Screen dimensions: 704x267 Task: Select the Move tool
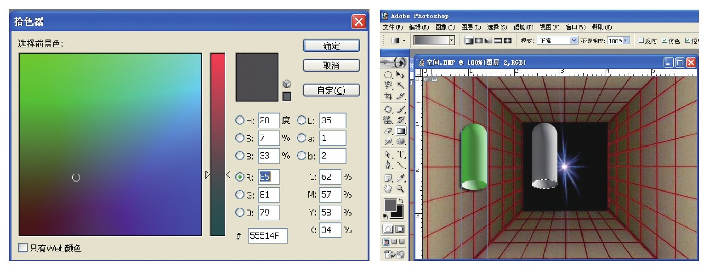(401, 74)
